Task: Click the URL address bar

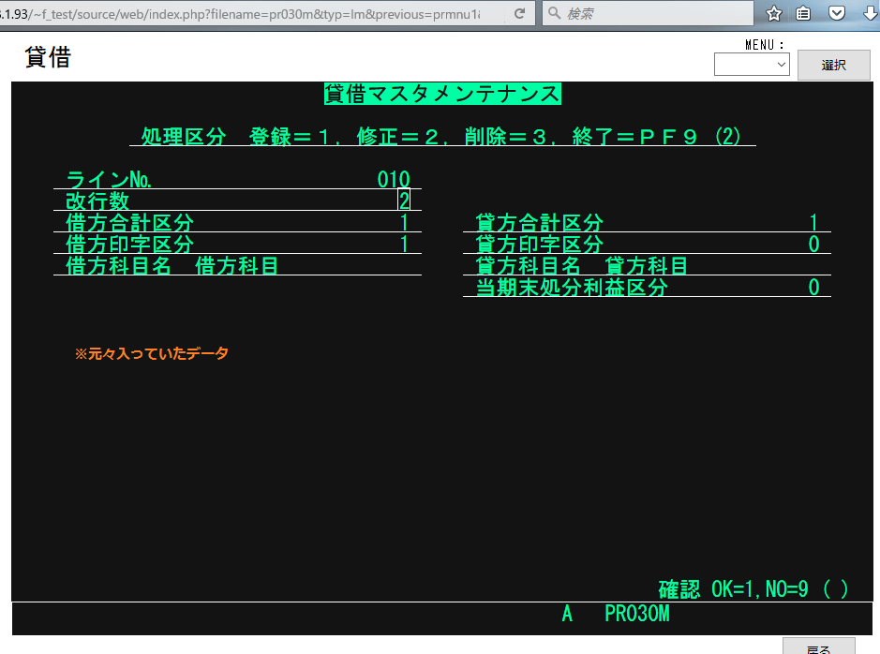Action: coord(253,14)
